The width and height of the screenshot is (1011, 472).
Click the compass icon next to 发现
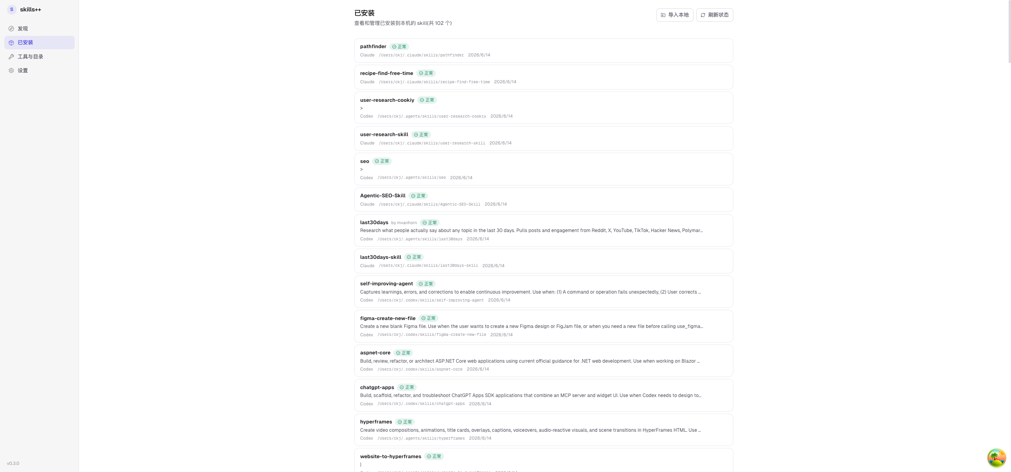[x=11, y=29]
